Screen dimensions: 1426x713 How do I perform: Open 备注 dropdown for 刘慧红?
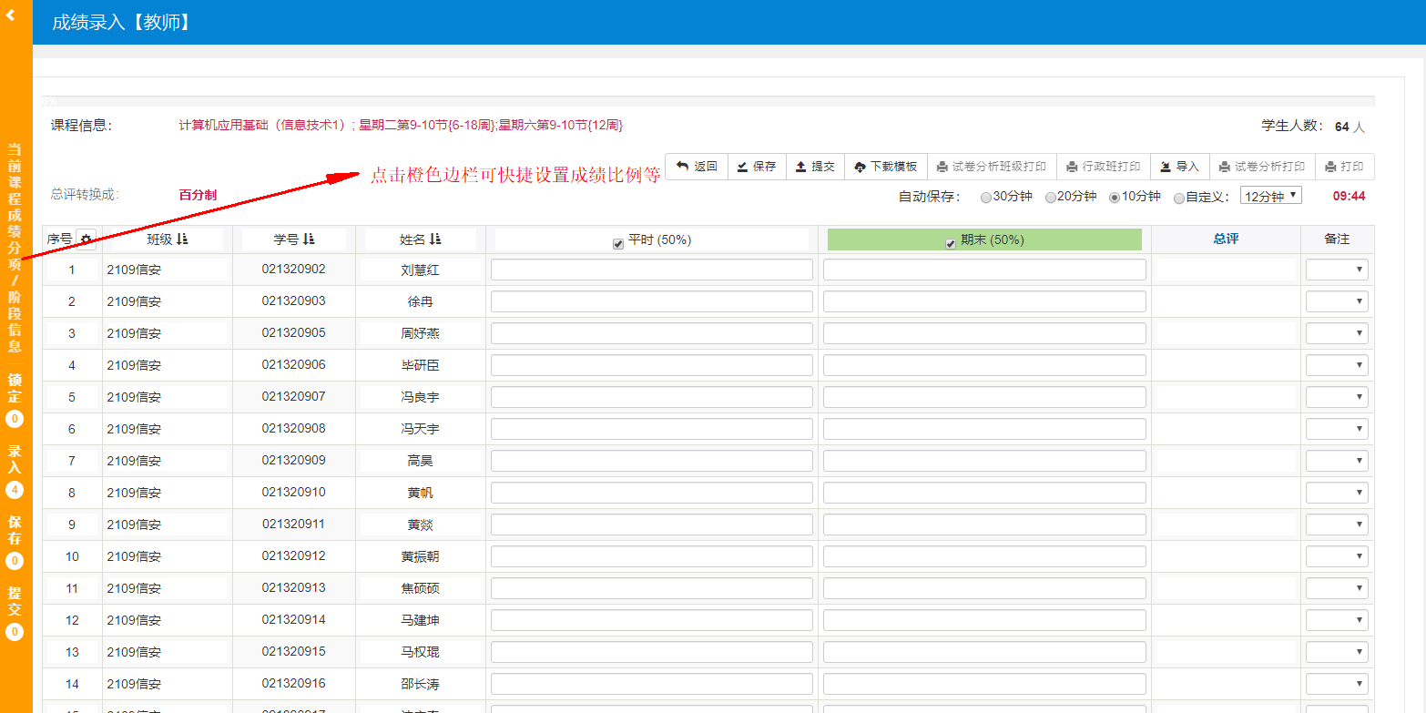(x=1337, y=270)
